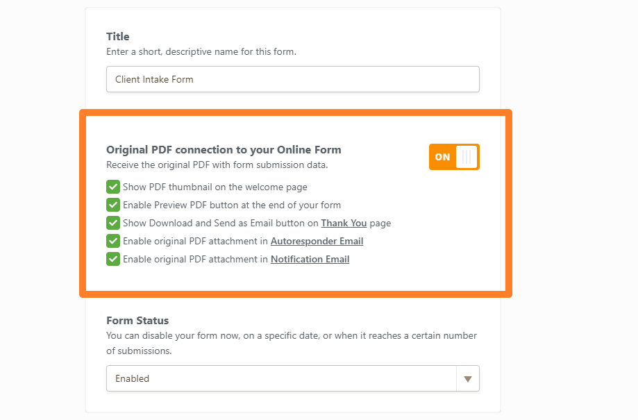Uncheck Show PDF thumbnail checkbox
638x420 pixels.
pyautogui.click(x=113, y=187)
